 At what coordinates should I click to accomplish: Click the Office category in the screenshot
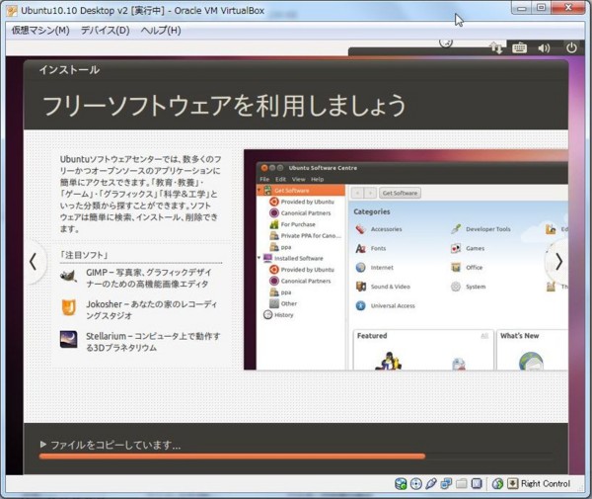point(467,267)
